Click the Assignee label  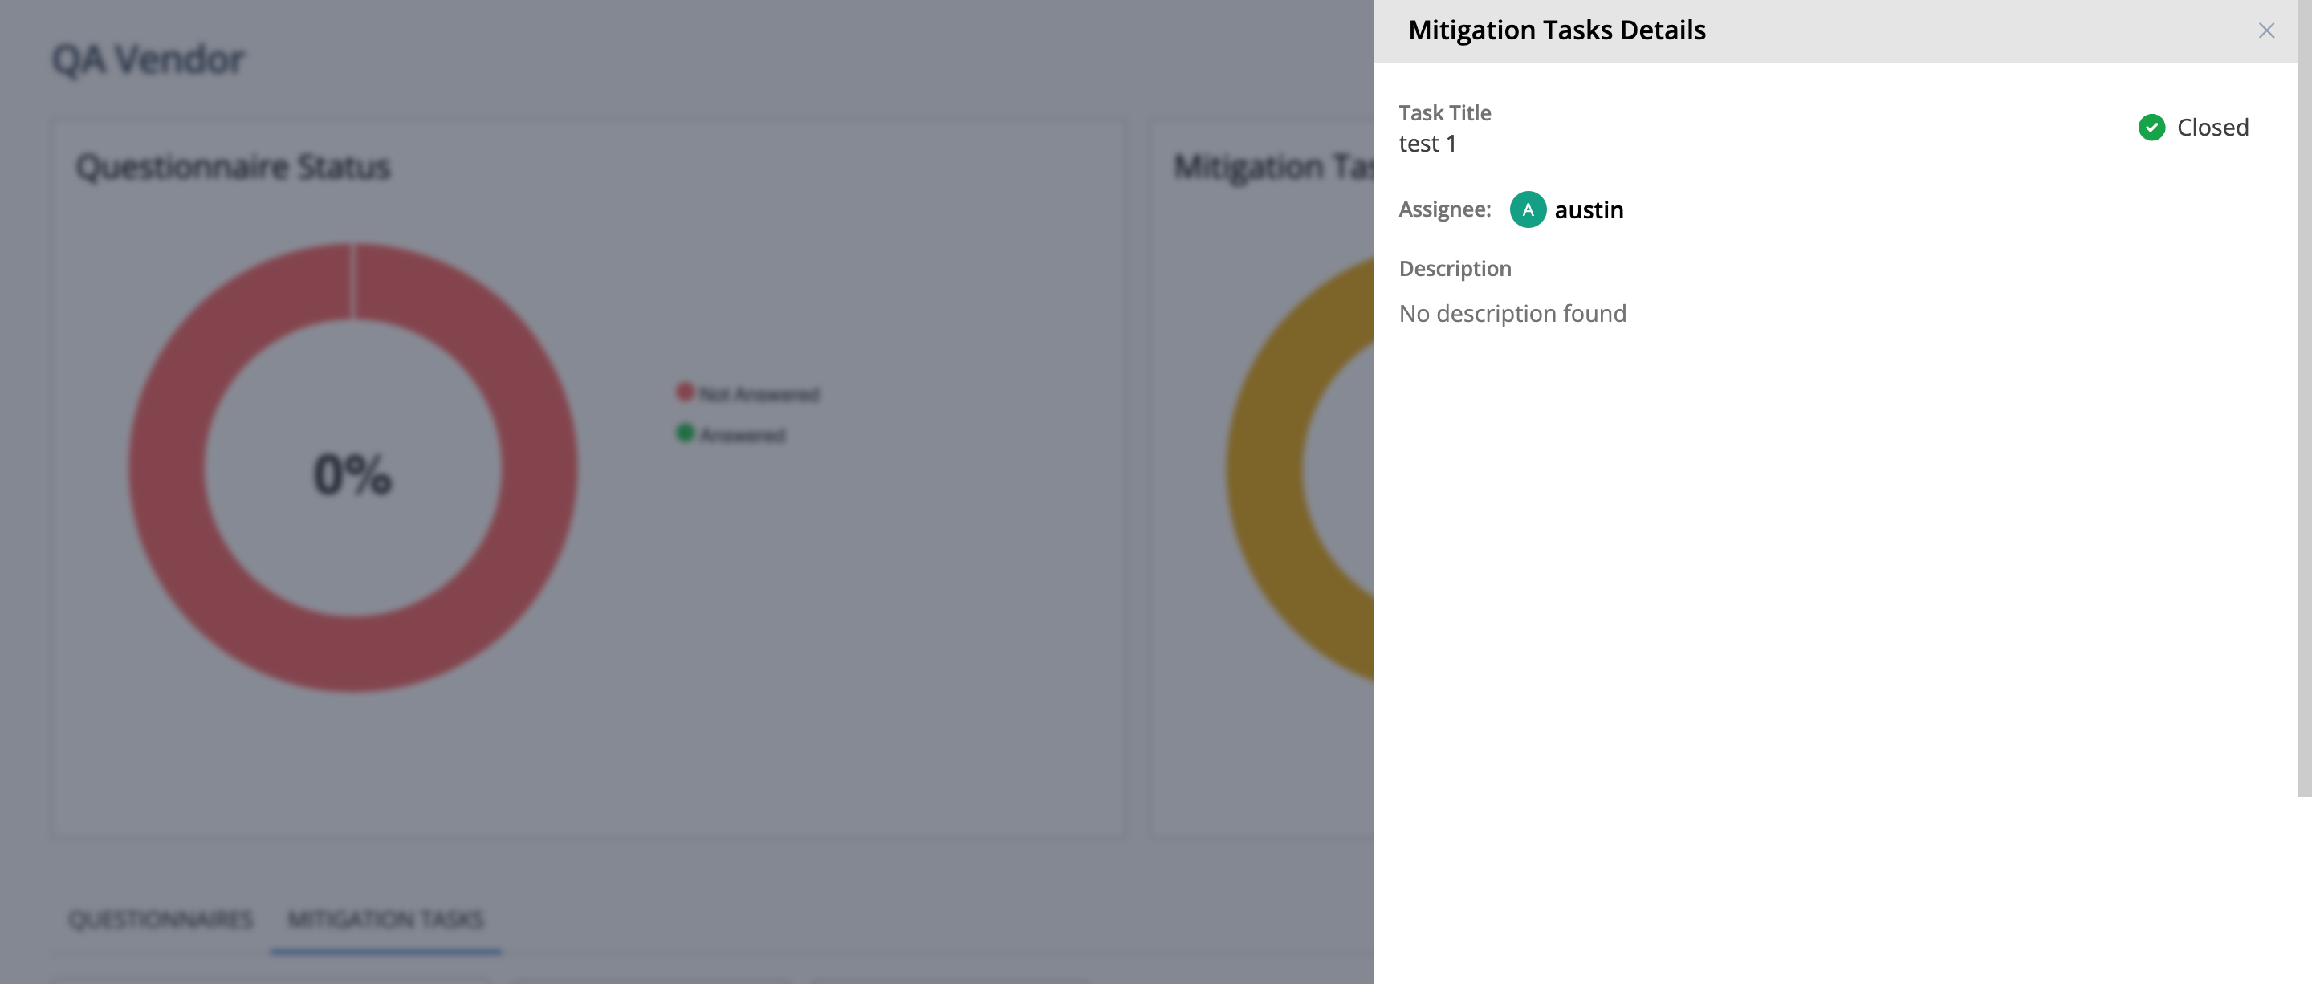tap(1444, 210)
